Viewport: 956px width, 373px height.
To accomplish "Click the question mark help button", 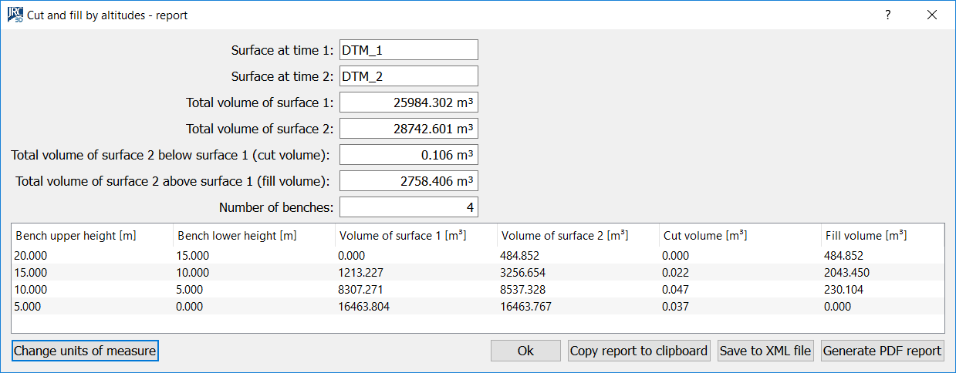I will [x=888, y=15].
